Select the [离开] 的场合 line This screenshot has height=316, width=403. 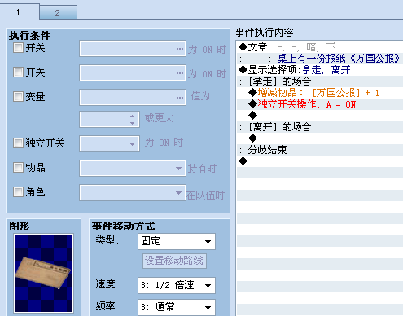point(320,127)
